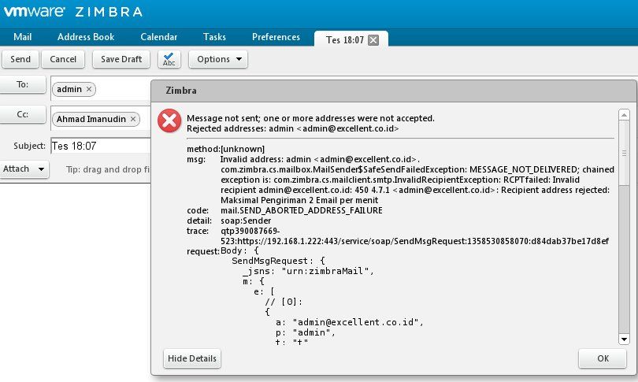Click the method:[unknown] line

225,149
